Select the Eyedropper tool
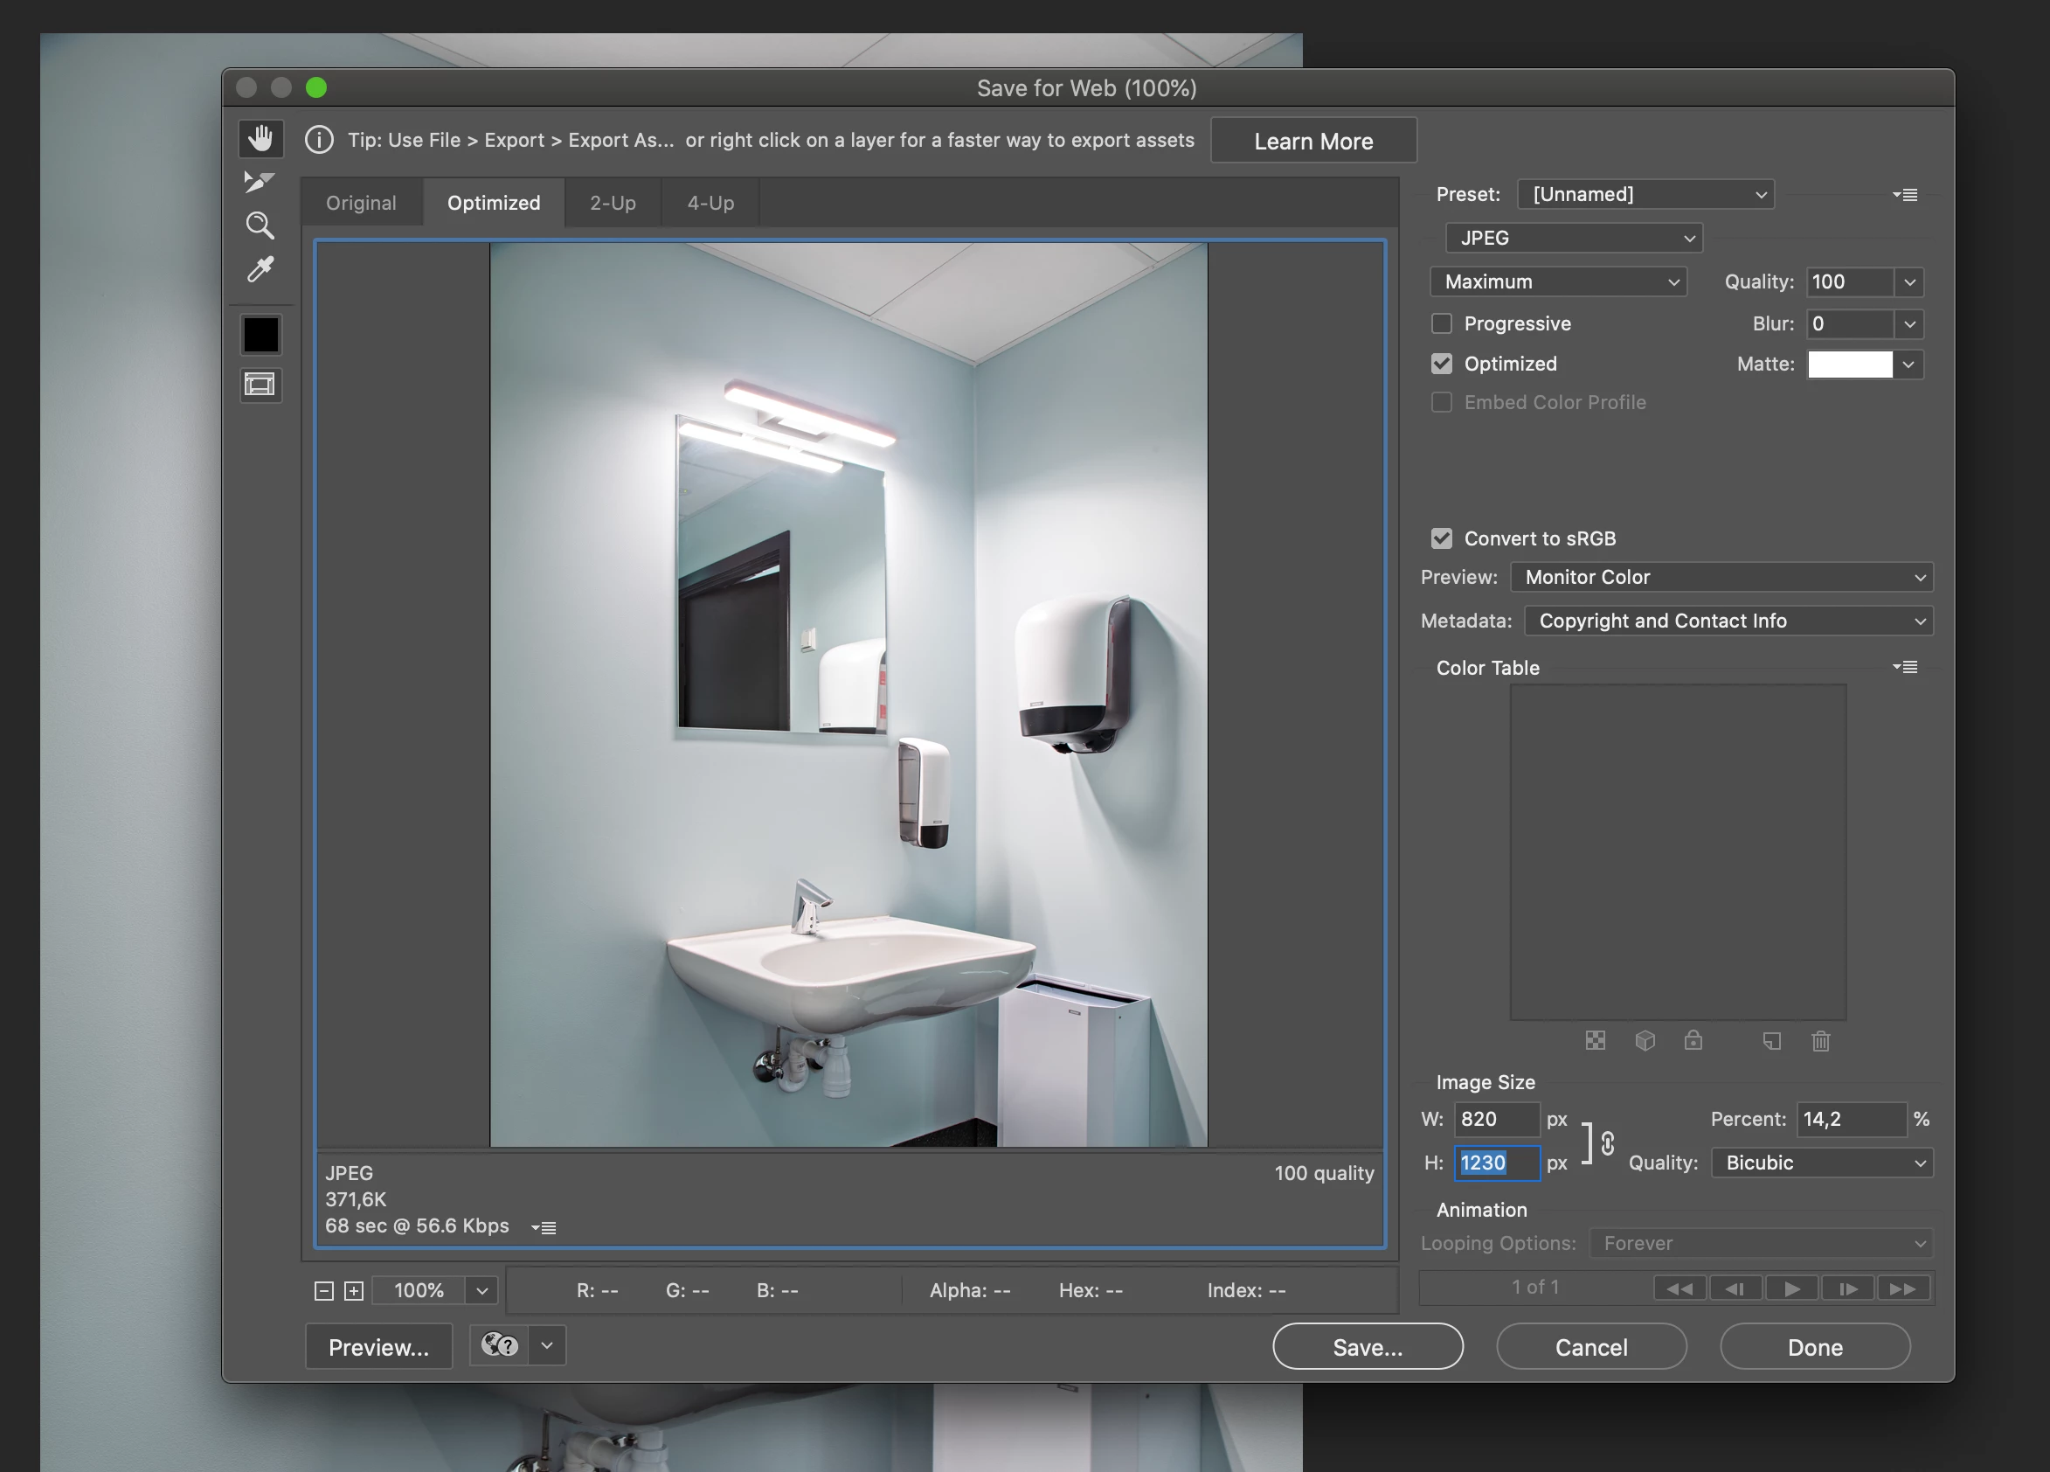This screenshot has width=2050, height=1472. tap(260, 269)
